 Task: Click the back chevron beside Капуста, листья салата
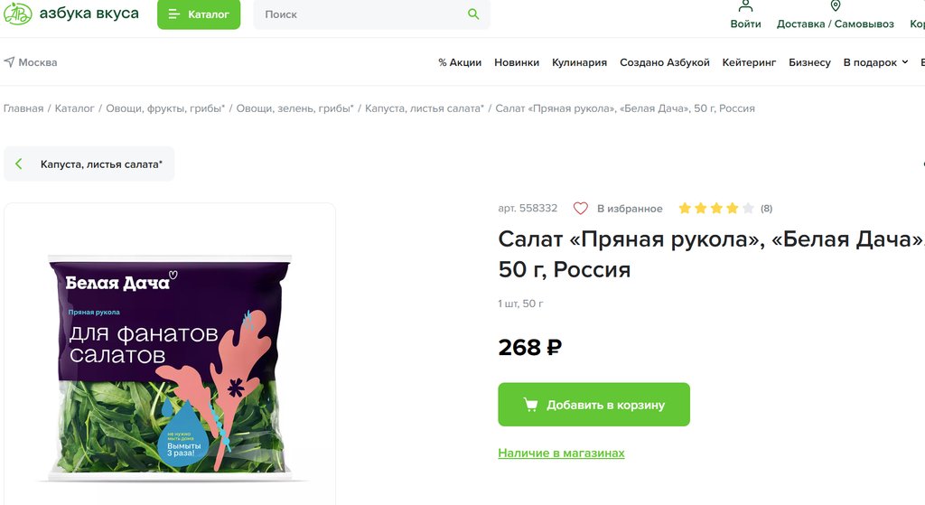[x=19, y=164]
